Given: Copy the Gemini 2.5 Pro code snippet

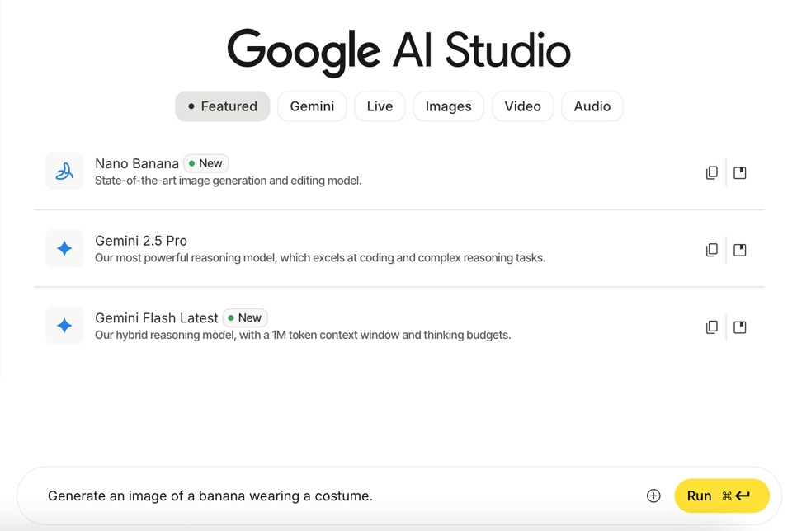Looking at the screenshot, I should pos(711,249).
